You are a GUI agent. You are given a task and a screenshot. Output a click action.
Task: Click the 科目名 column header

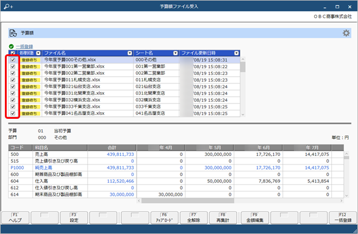tap(60, 147)
